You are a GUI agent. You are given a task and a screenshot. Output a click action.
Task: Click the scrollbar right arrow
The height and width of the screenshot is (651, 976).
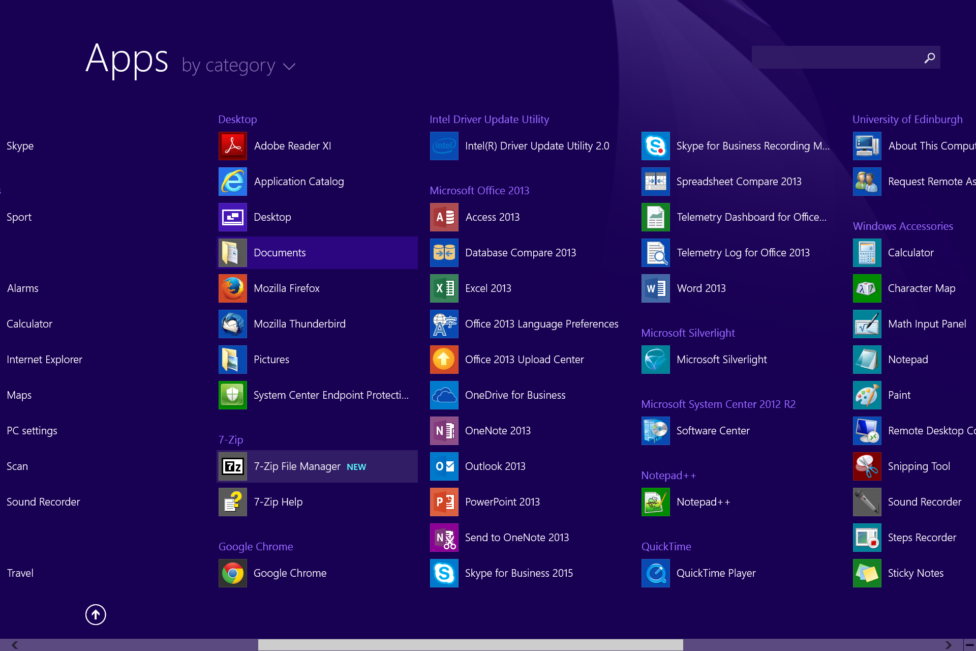pos(948,645)
